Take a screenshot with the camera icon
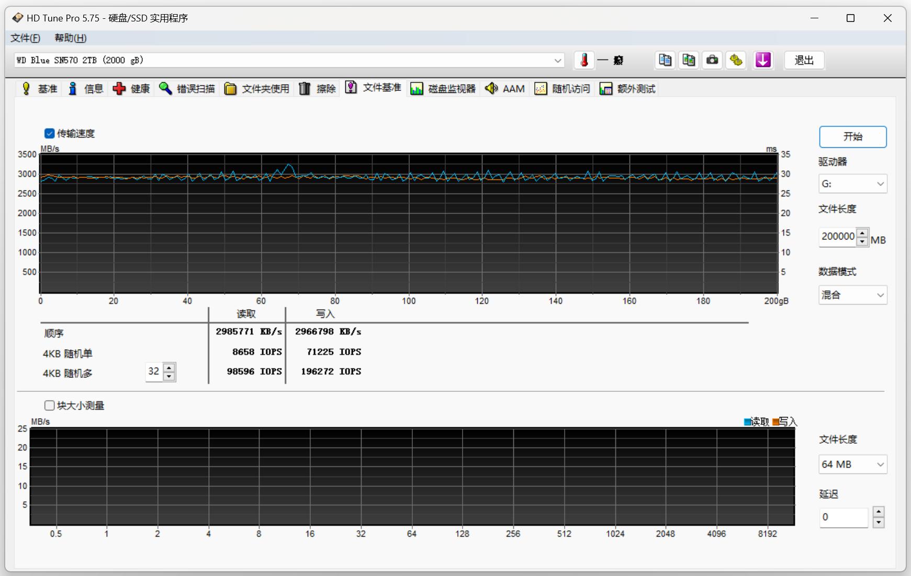The width and height of the screenshot is (911, 576). tap(712, 60)
